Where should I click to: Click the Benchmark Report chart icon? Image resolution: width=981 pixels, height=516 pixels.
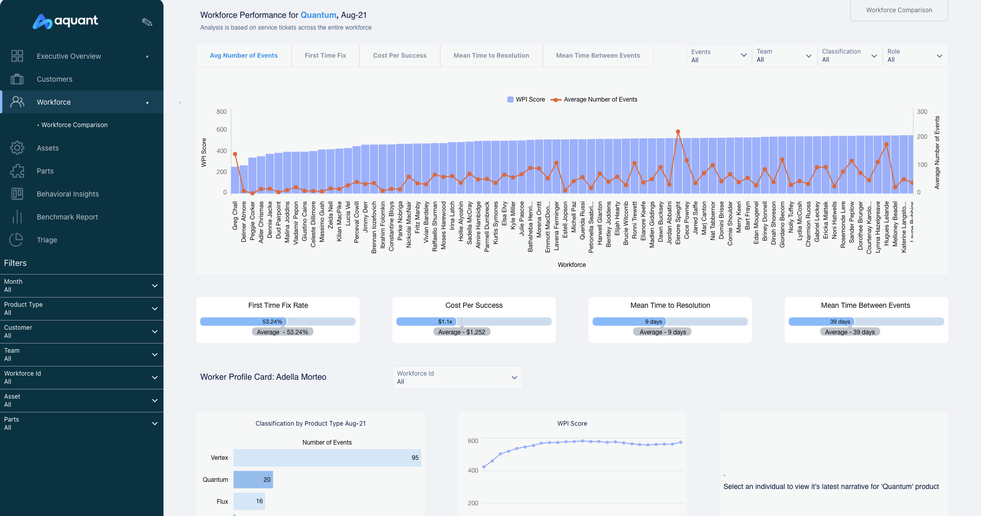pos(17,217)
